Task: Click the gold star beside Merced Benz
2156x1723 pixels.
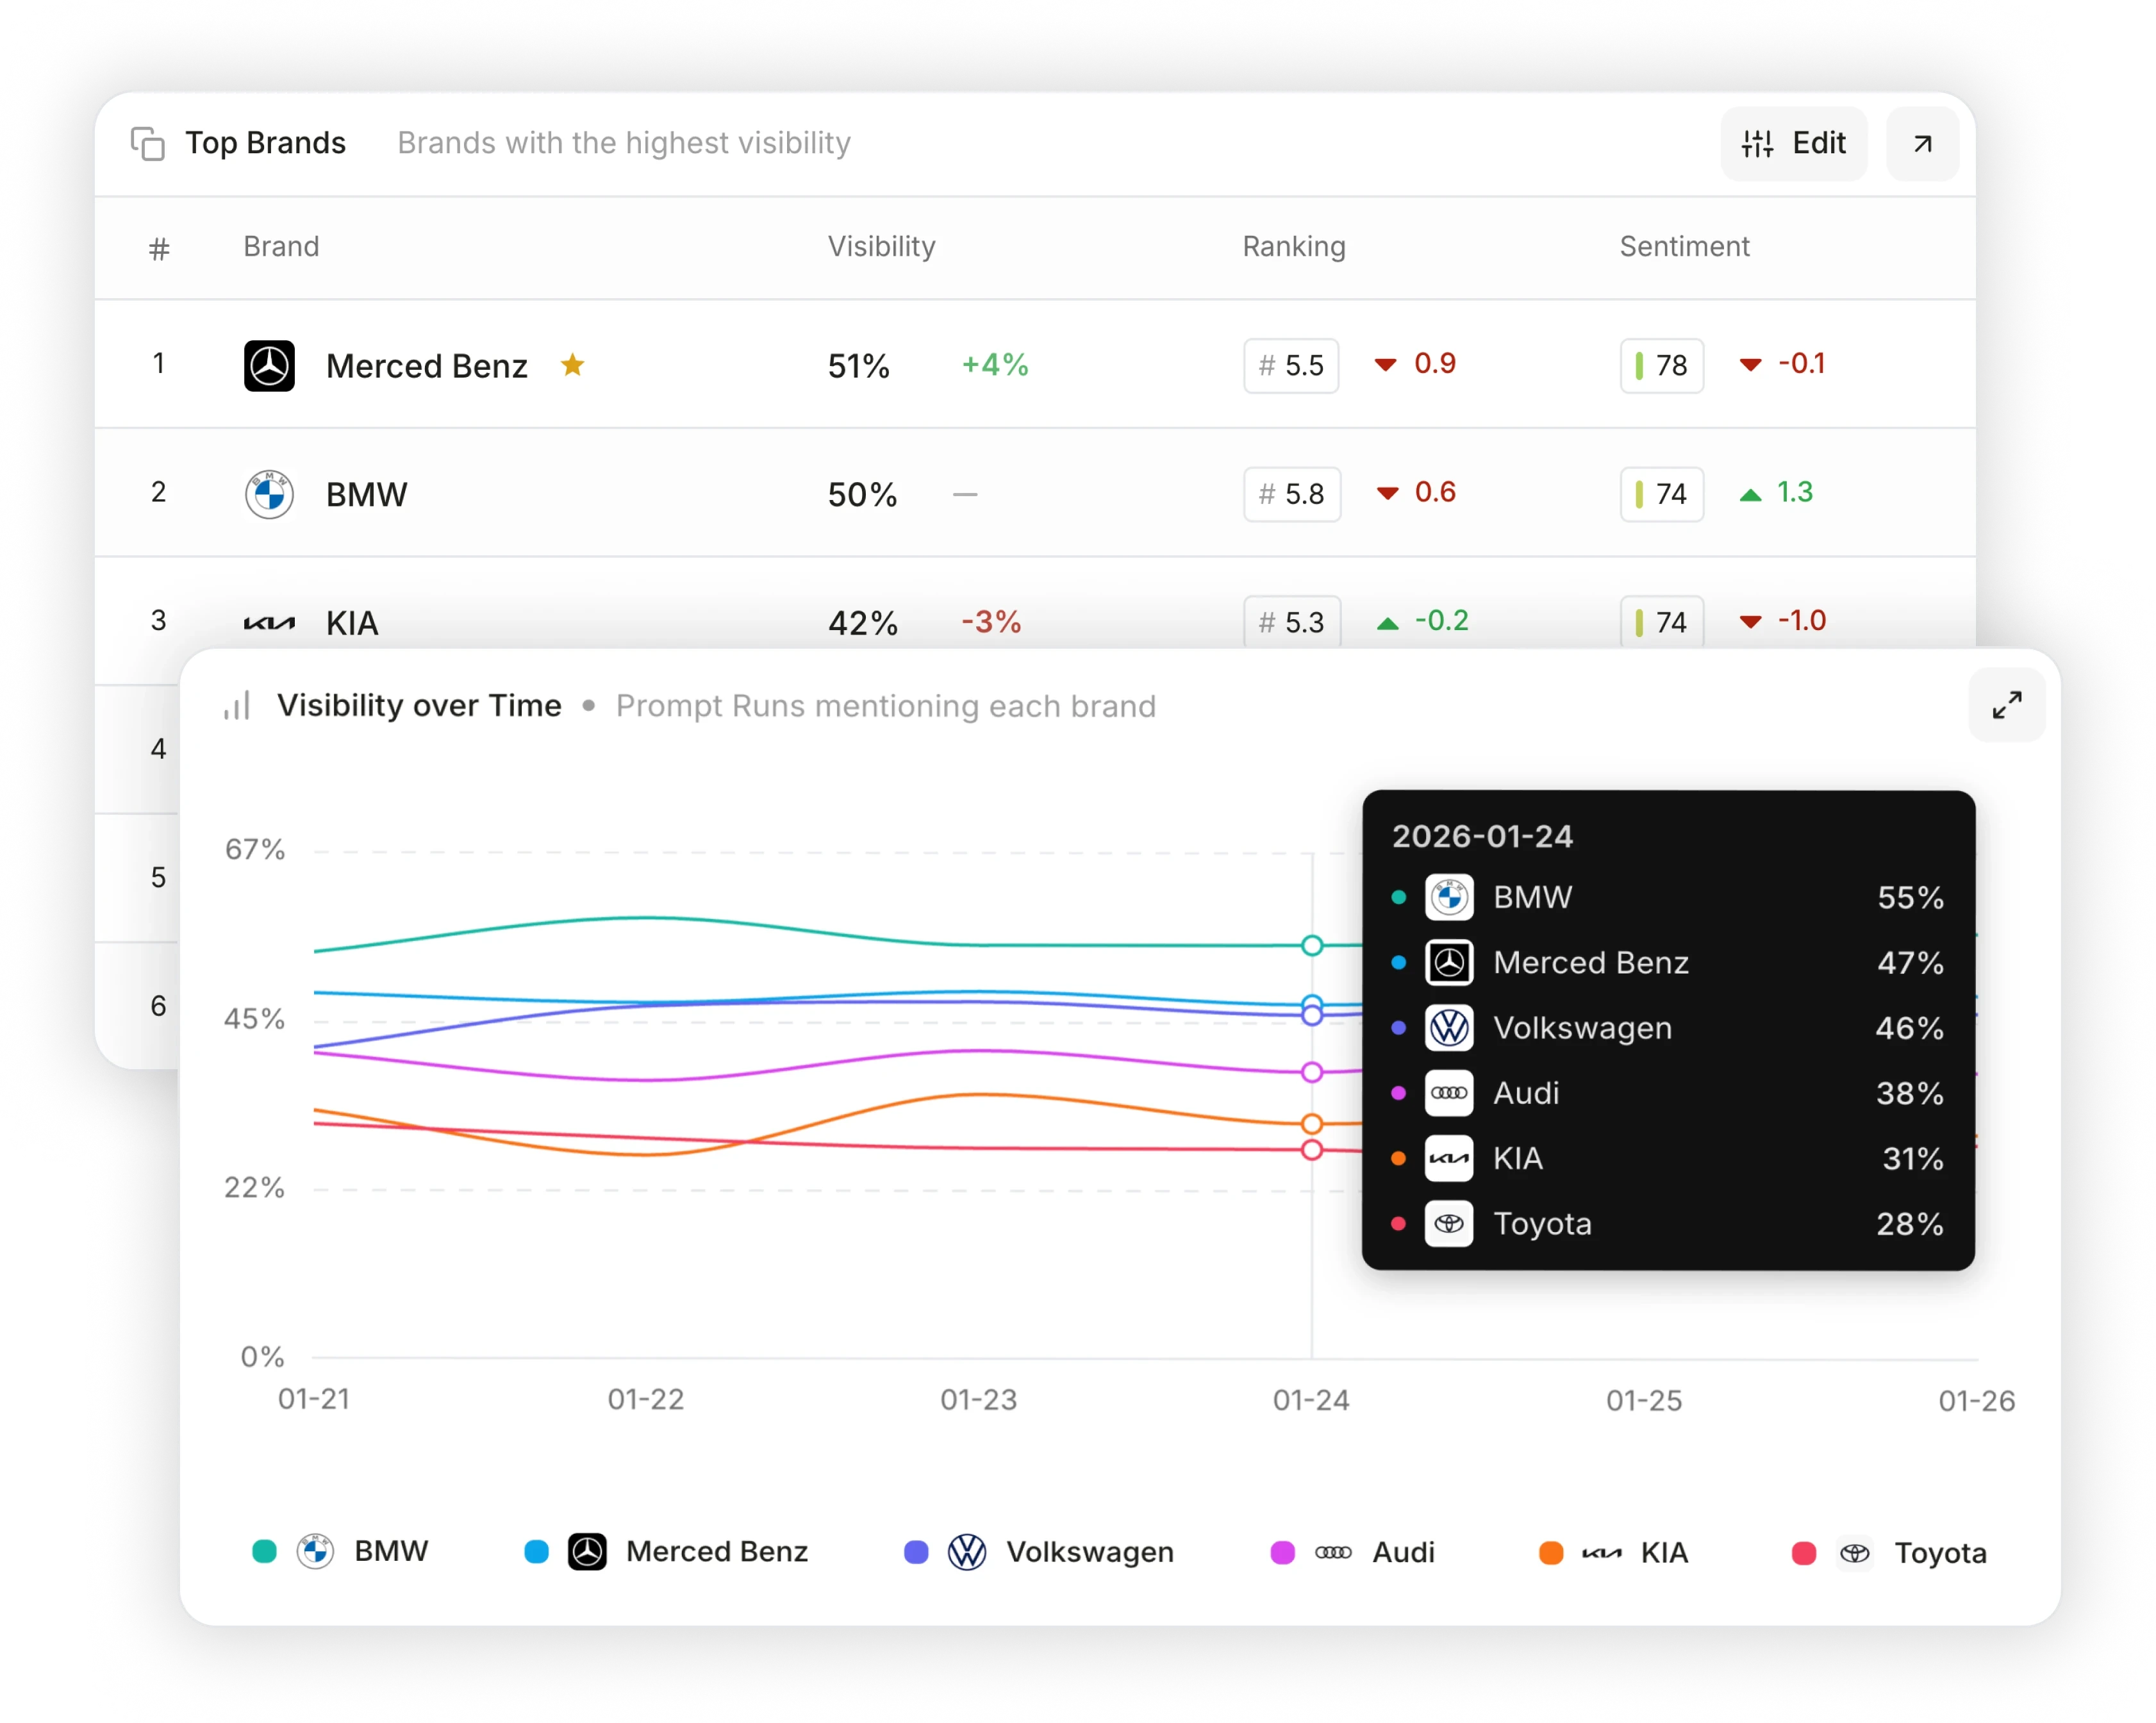Action: [x=572, y=365]
